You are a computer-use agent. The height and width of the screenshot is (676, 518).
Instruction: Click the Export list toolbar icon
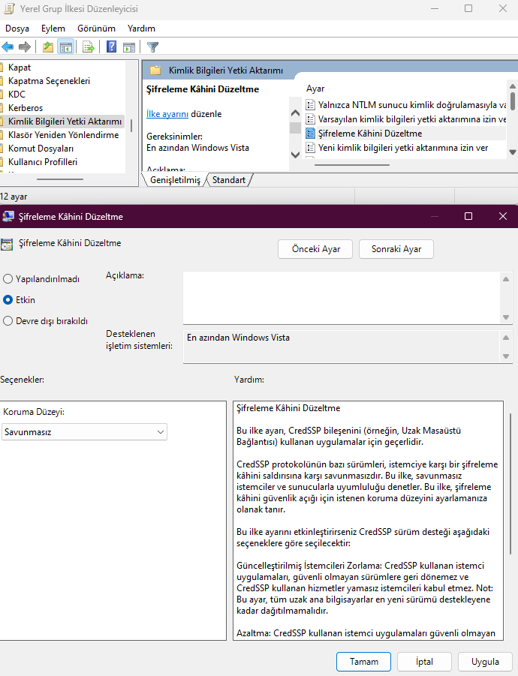89,47
